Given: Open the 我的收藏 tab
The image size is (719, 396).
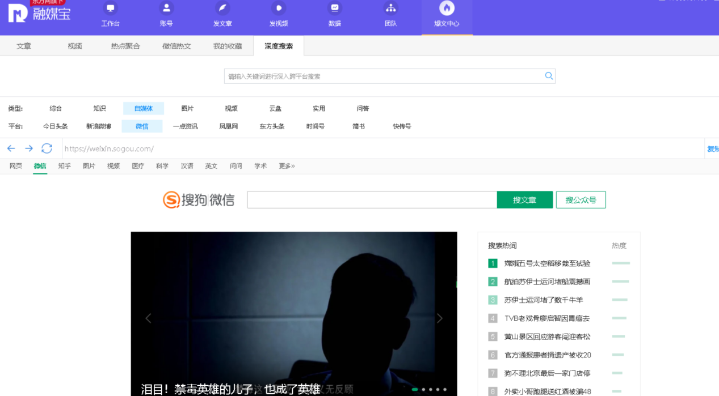Looking at the screenshot, I should coord(228,46).
